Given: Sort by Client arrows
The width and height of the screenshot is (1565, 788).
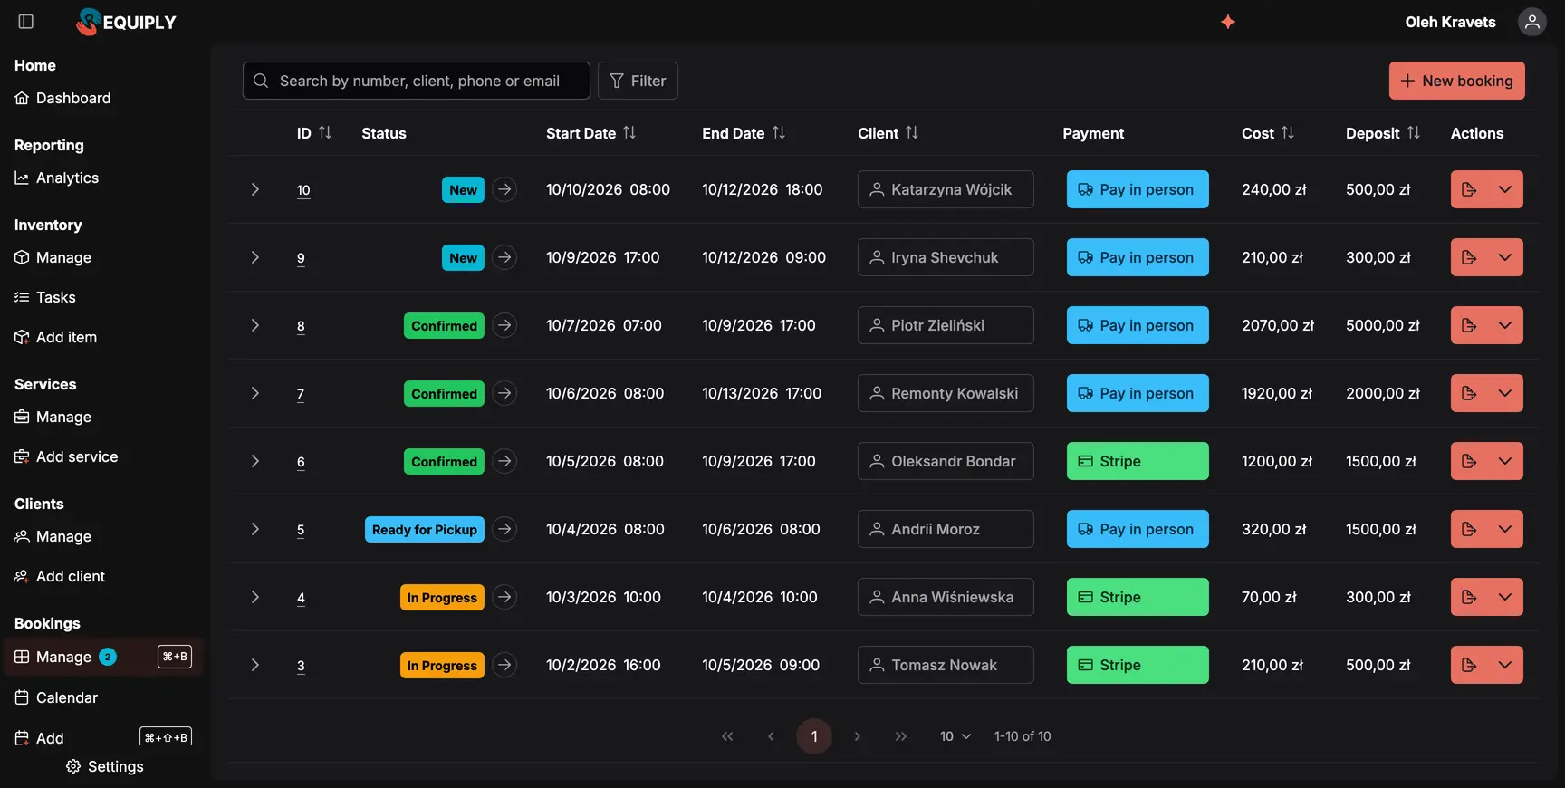Looking at the screenshot, I should [x=912, y=133].
